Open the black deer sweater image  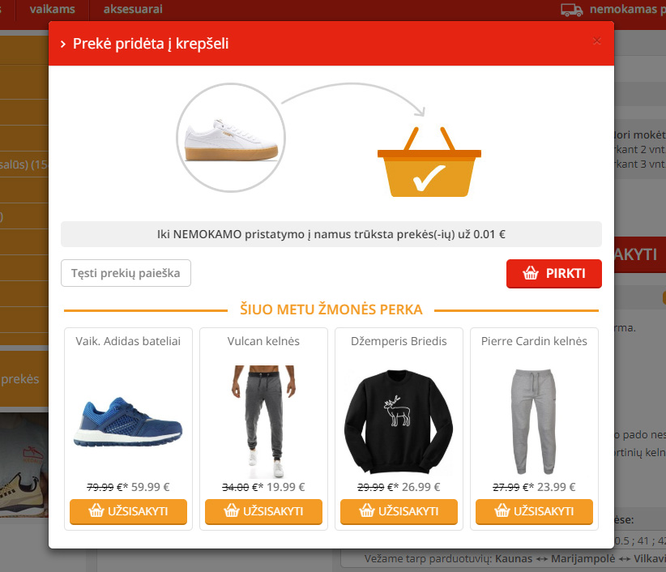point(399,421)
